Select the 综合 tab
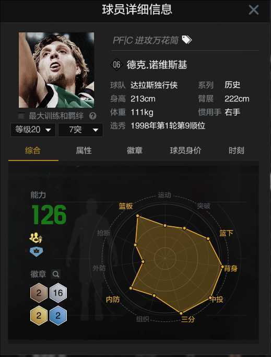Screen dimensions: 271x357 coord(33,151)
